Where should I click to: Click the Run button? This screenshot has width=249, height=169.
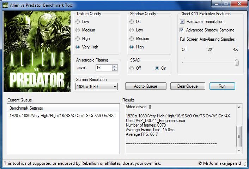pyautogui.click(x=222, y=86)
